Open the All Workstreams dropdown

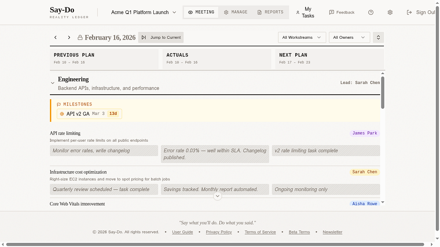(302, 37)
